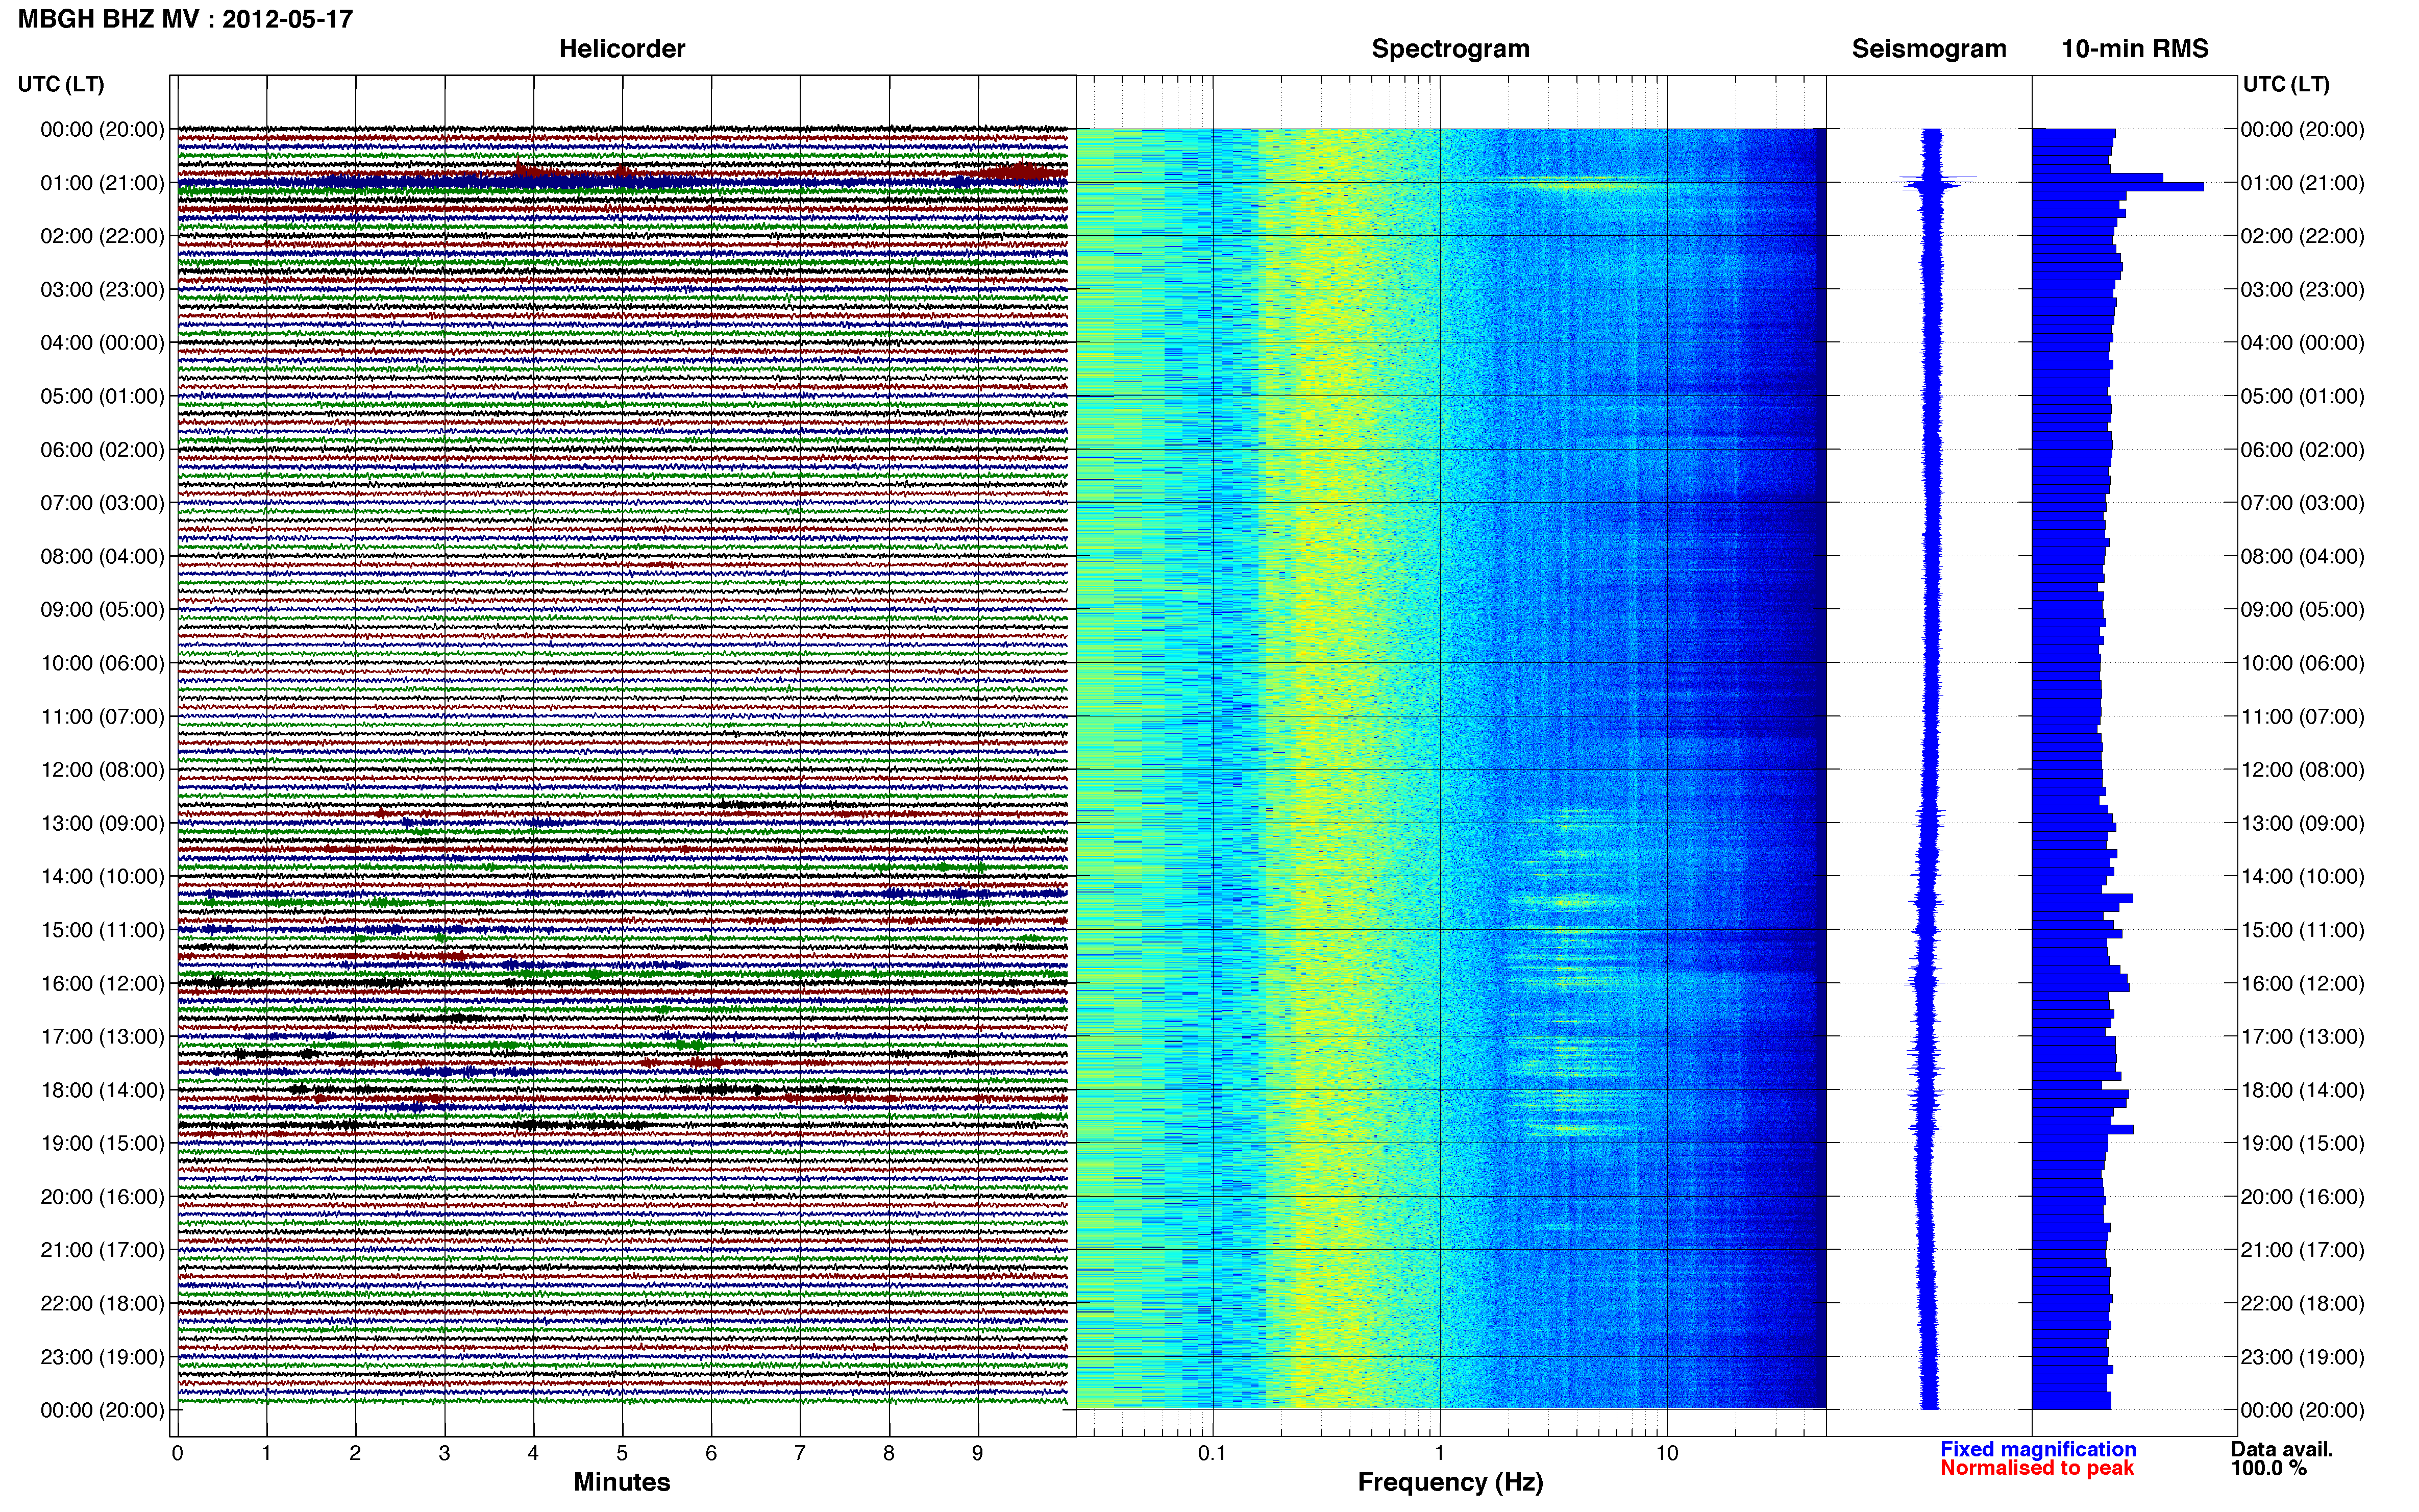Click the left 'UTC (LT)' axis label
Viewport: 2419px width, 1512px height.
[61, 84]
